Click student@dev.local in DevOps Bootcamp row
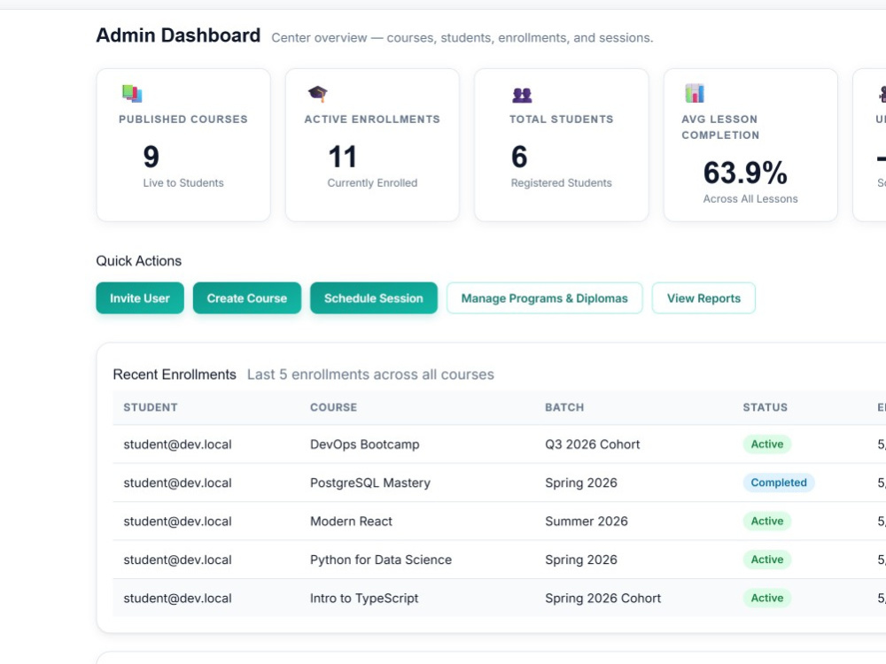The width and height of the screenshot is (886, 664). (177, 444)
